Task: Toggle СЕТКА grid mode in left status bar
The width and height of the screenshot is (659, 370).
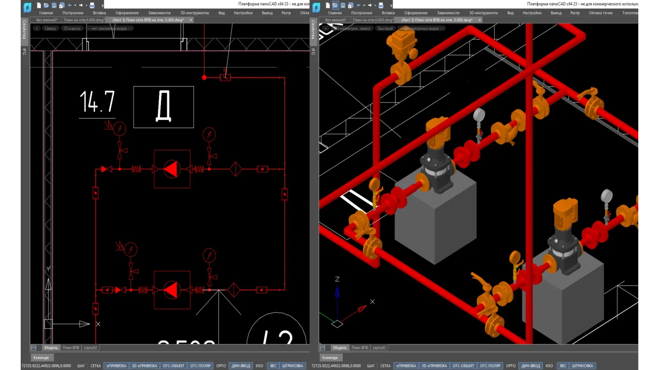Action: click(95, 366)
